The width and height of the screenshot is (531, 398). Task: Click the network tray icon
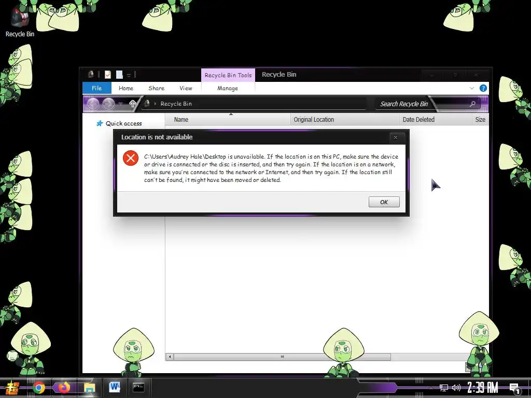(444, 388)
